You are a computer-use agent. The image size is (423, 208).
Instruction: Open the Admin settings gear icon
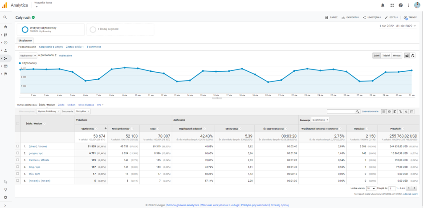pyautogui.click(x=5, y=197)
